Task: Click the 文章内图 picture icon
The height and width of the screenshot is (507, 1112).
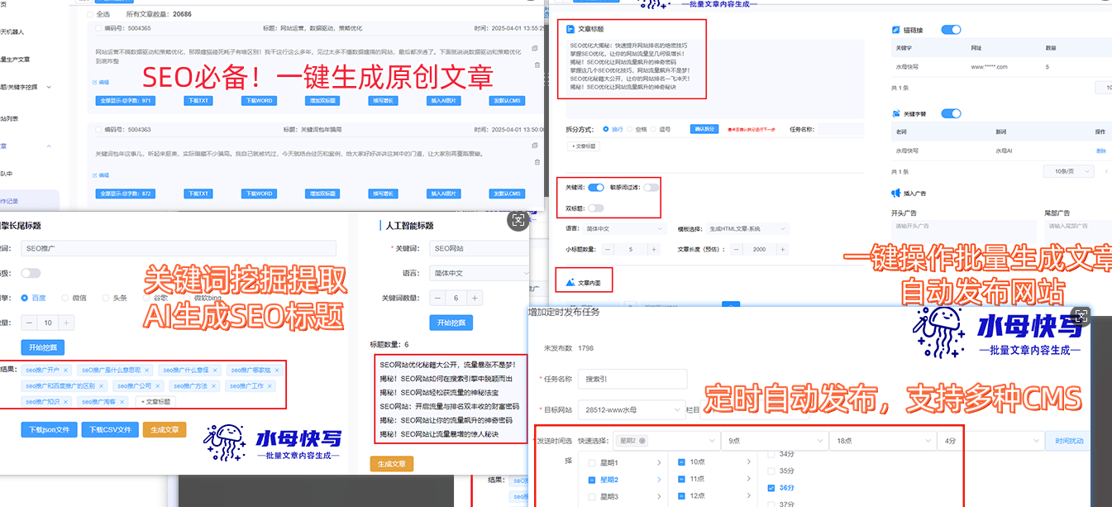Action: point(570,282)
